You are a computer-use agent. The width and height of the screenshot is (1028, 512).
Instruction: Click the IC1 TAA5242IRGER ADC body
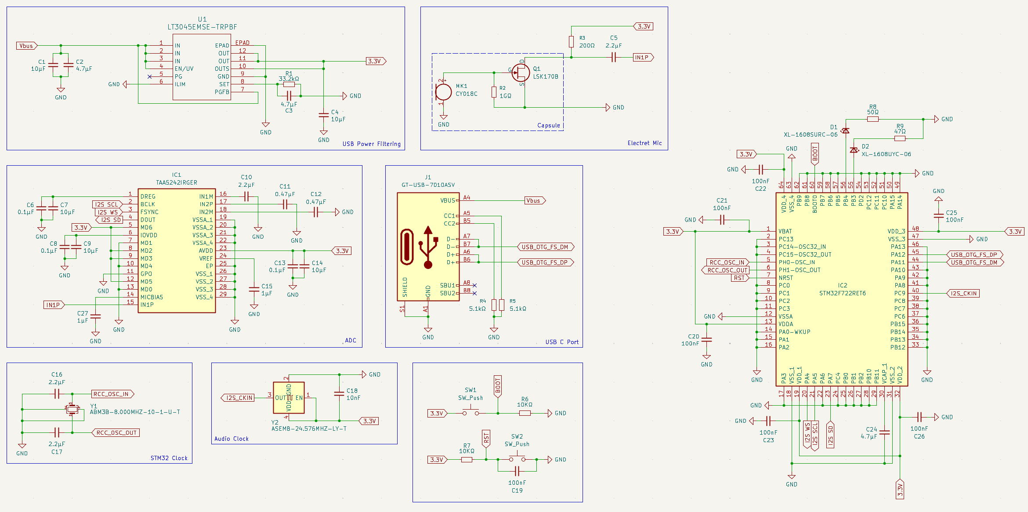177,251
